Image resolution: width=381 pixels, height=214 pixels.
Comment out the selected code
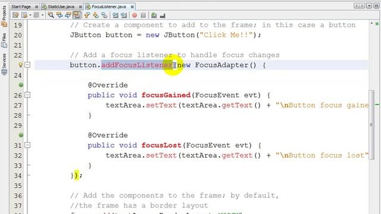[x=154, y=15]
